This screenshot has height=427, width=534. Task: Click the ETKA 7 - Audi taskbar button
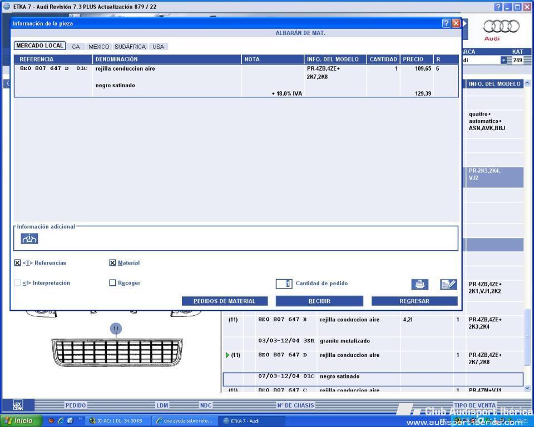pyautogui.click(x=251, y=421)
